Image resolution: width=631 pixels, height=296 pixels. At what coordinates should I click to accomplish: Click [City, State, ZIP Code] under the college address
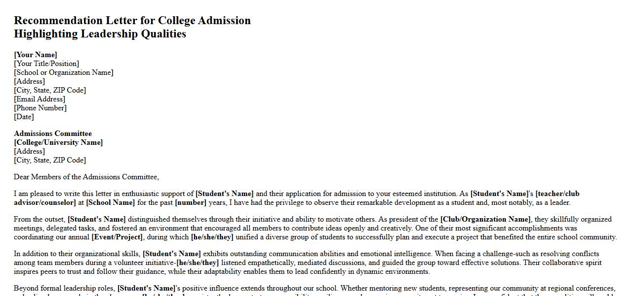[x=50, y=160]
